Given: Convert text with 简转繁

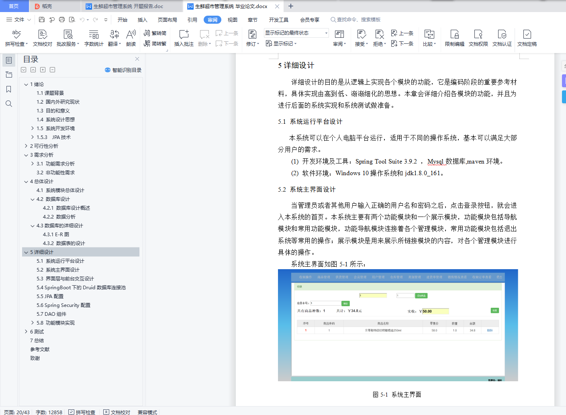Looking at the screenshot, I should [x=155, y=44].
